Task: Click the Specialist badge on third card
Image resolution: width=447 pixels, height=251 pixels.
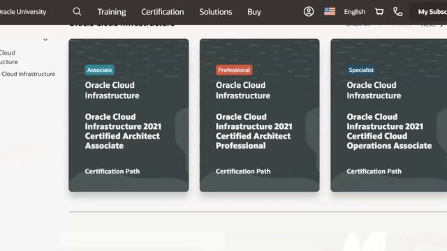Action: [361, 70]
